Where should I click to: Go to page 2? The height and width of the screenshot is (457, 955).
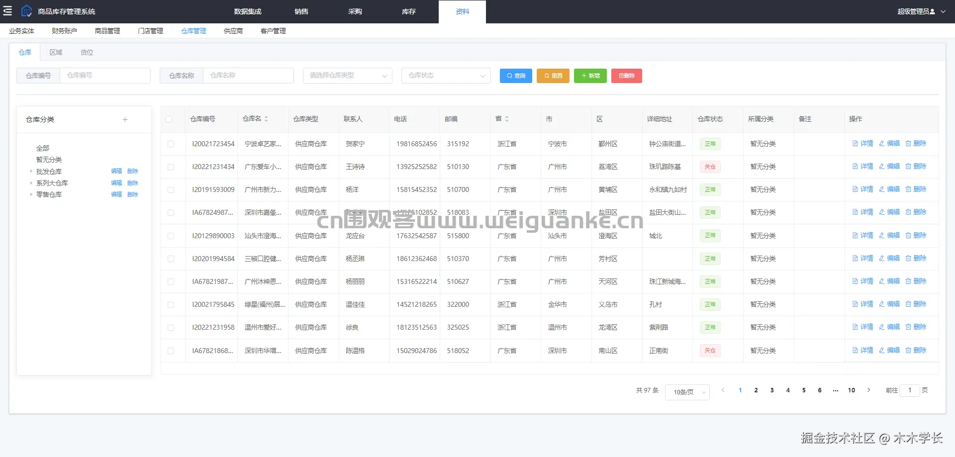pyautogui.click(x=756, y=390)
